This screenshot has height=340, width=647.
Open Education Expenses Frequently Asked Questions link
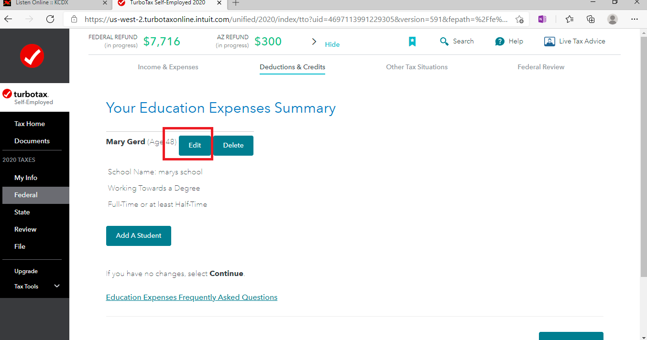(x=191, y=297)
